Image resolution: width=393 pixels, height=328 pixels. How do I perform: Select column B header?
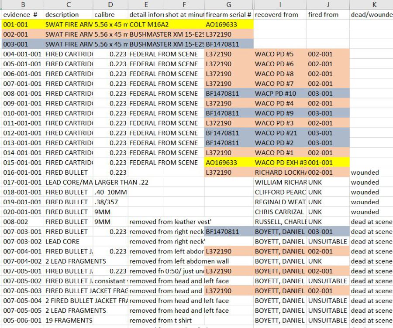tap(23, 4)
